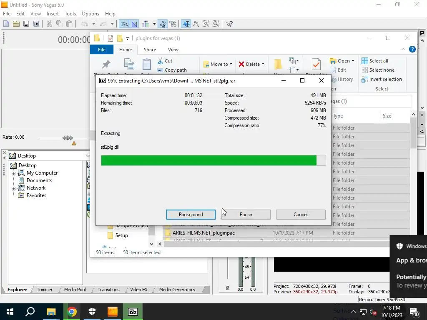The height and width of the screenshot is (320, 427).
Task: Select the ARIES-FILMS.NET_pluginpac folder
Action: click(203, 233)
